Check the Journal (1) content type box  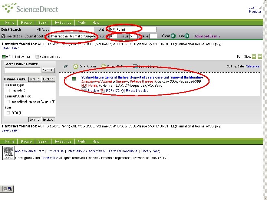pos(8,90)
